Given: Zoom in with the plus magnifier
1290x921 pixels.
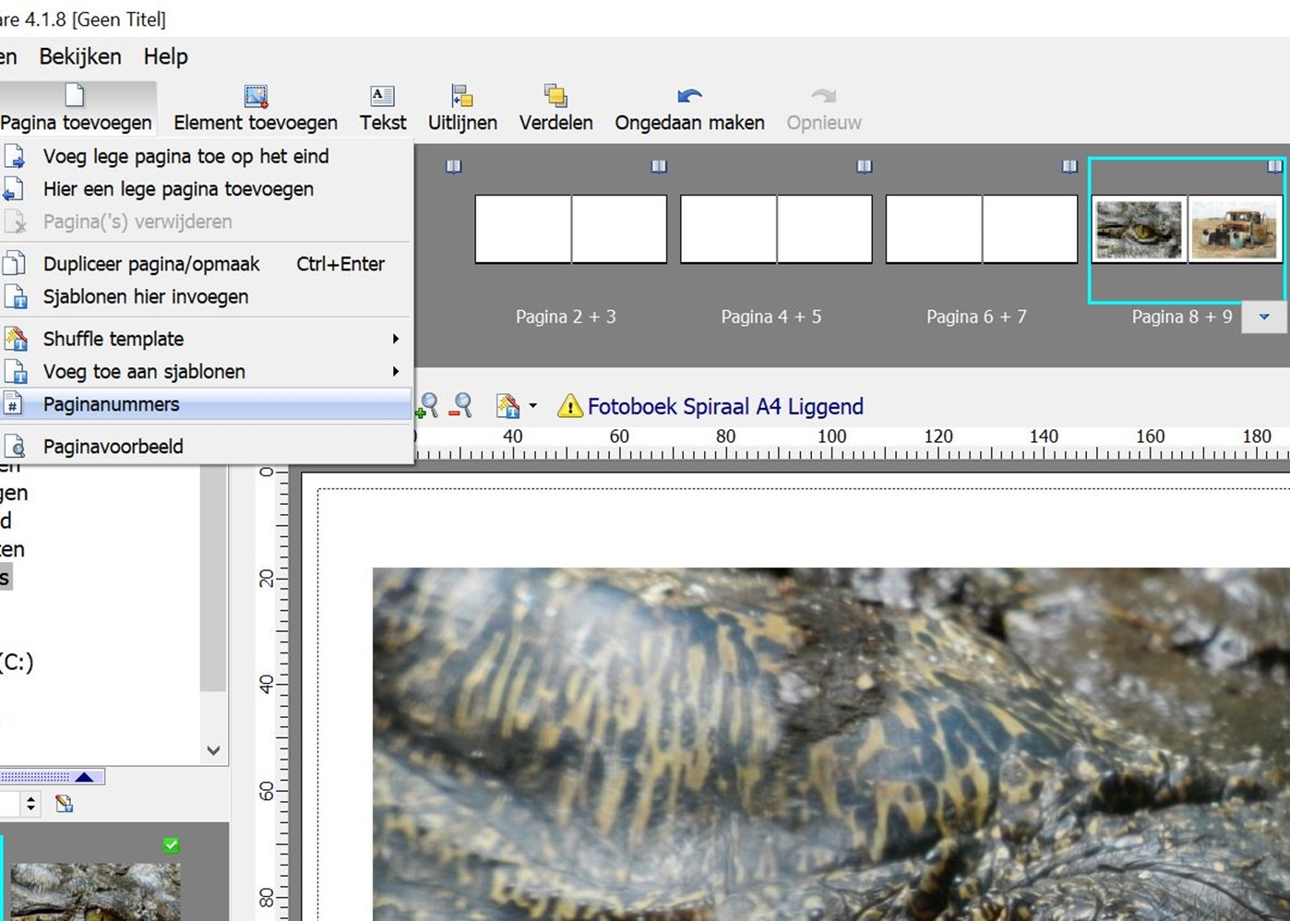Looking at the screenshot, I should coord(428,405).
